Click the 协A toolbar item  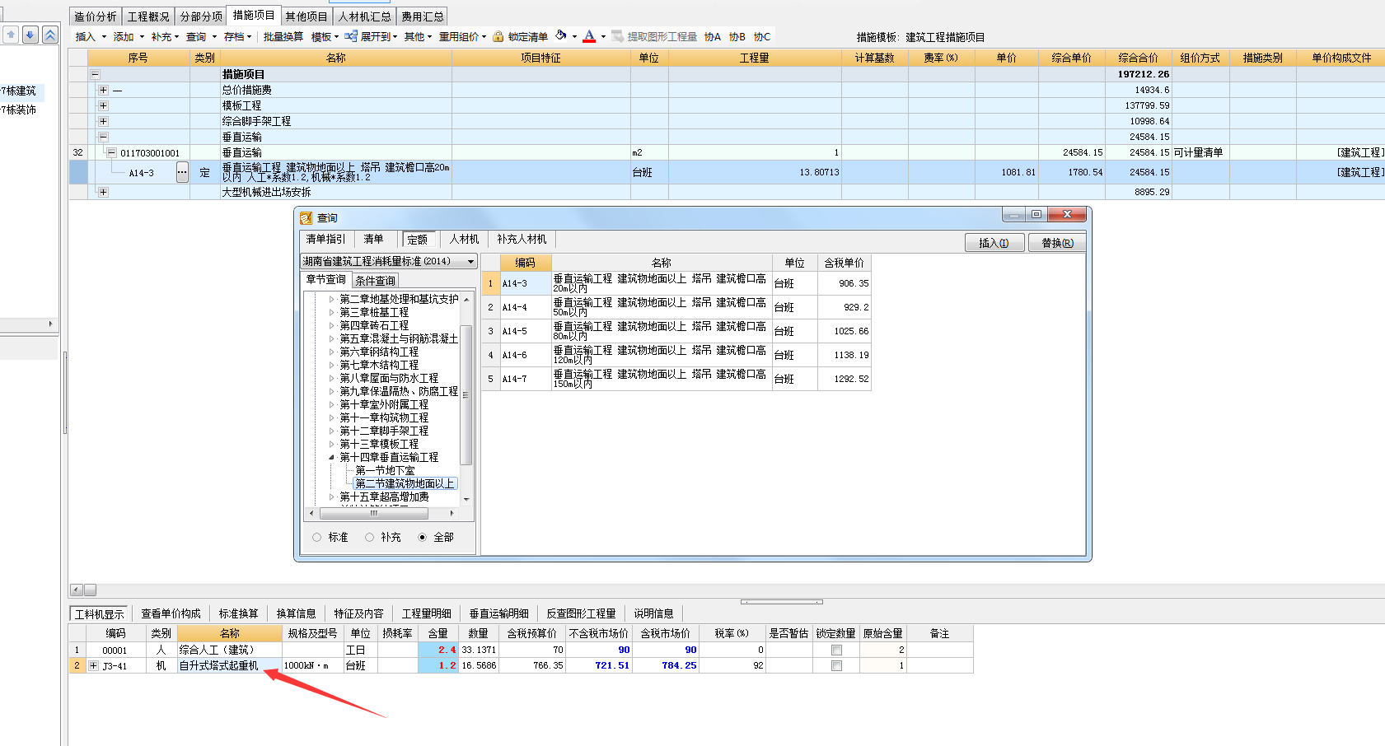(713, 36)
